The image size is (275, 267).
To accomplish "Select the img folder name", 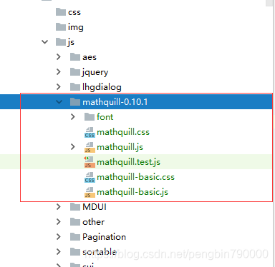I will click(x=76, y=27).
